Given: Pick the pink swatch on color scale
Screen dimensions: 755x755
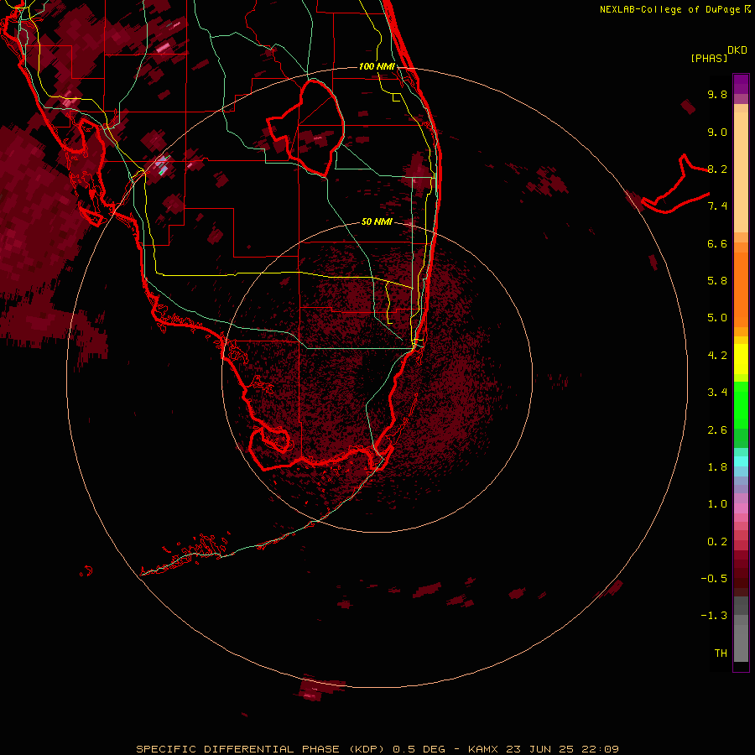Looking at the screenshot, I should (741, 508).
